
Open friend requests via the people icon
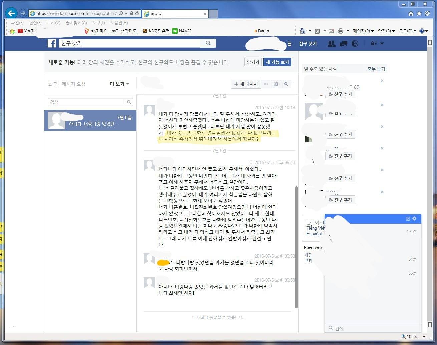[331, 43]
